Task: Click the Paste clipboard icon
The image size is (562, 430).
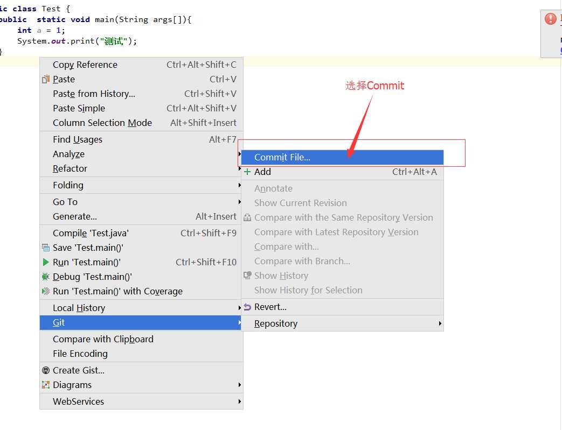Action: (x=45, y=79)
